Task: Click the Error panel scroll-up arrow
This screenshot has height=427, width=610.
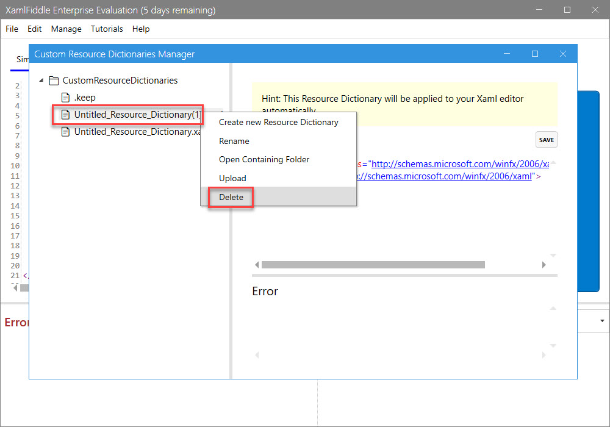Action: pyautogui.click(x=553, y=309)
